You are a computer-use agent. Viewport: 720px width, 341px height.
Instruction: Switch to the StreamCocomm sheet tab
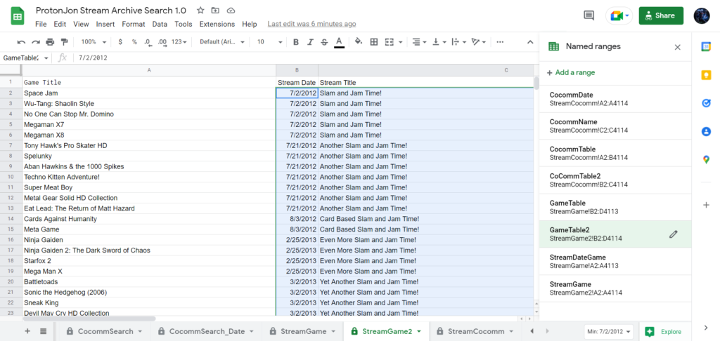click(476, 331)
